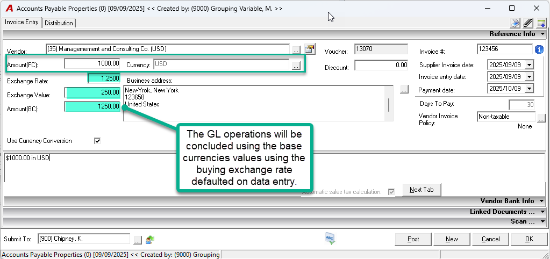Viewport: 550px width, 259px height.
Task: Click the 'None' text under Vendor Invoice Policy
Action: pyautogui.click(x=525, y=126)
